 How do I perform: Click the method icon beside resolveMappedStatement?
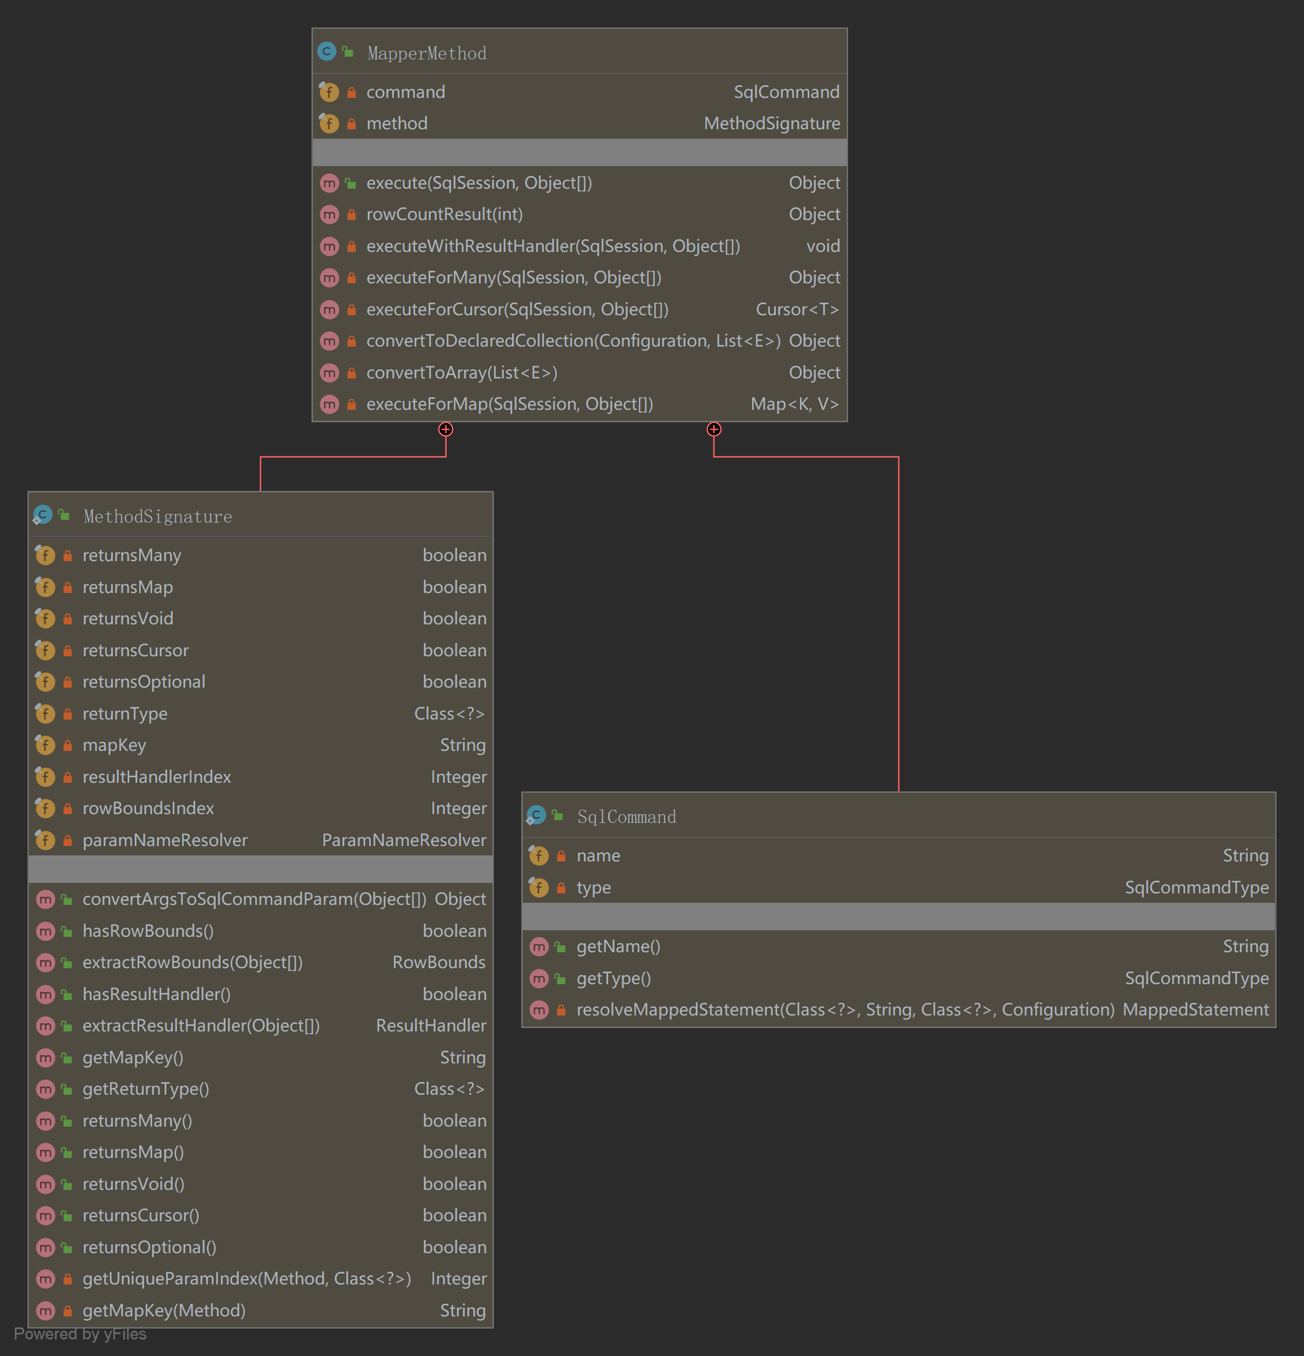(x=539, y=1010)
